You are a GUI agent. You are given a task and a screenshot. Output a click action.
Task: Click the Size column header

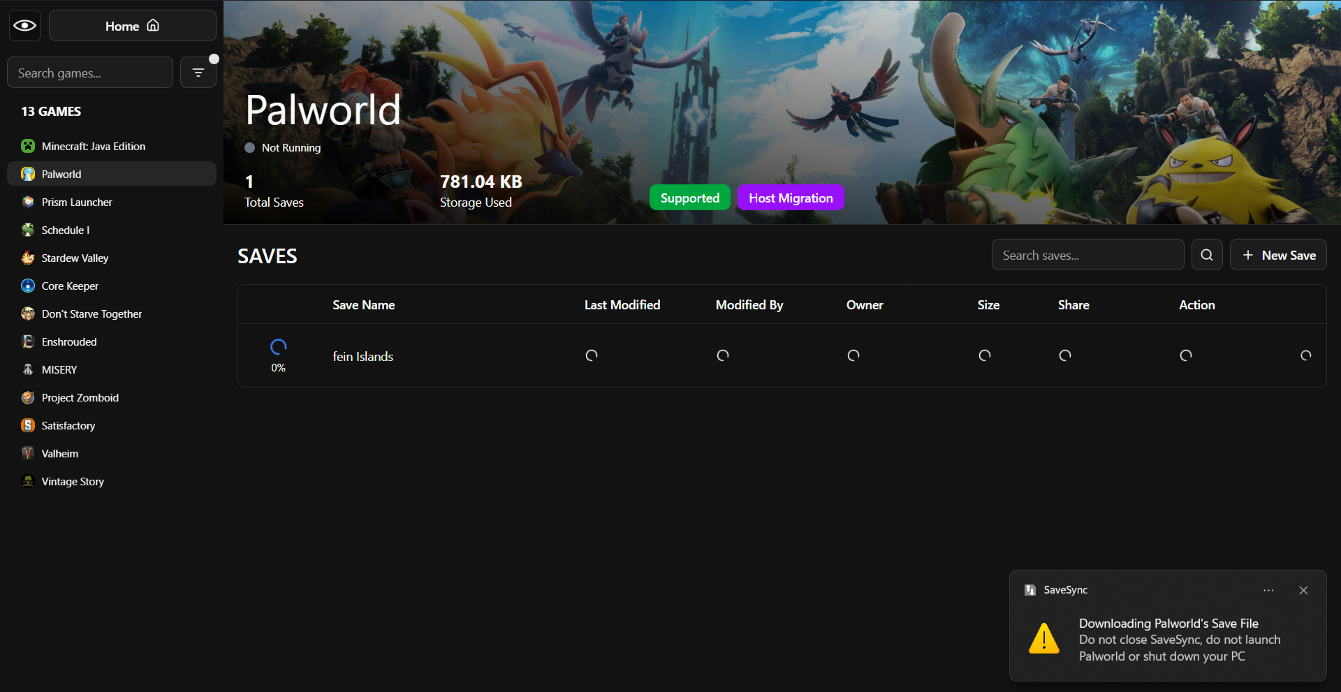tap(988, 305)
